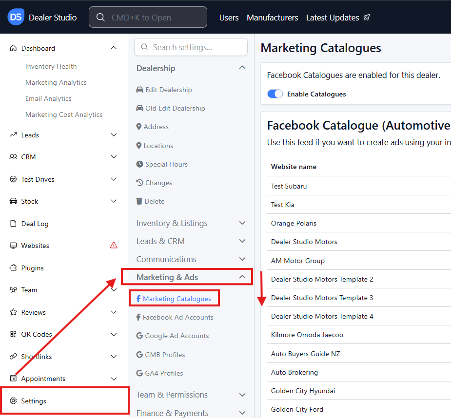Click the rocket icon next to Latest Updates

point(367,18)
